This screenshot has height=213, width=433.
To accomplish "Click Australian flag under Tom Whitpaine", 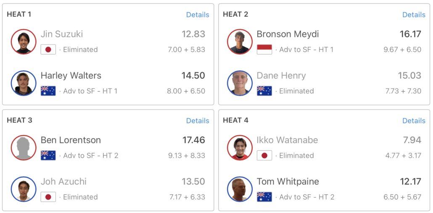I will (x=264, y=197).
